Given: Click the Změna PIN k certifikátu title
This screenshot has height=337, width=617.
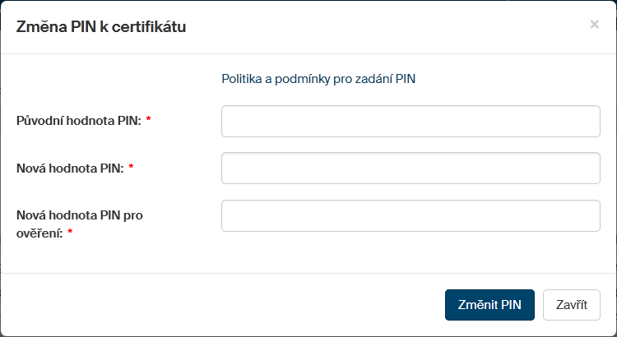Looking at the screenshot, I should click(x=101, y=27).
